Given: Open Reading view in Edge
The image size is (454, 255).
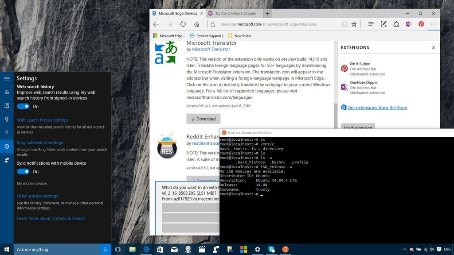Looking at the screenshot, I should [x=345, y=24].
